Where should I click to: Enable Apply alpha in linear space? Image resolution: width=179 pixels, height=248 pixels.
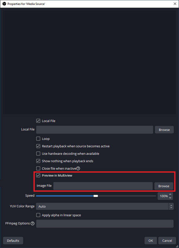coord(38,215)
